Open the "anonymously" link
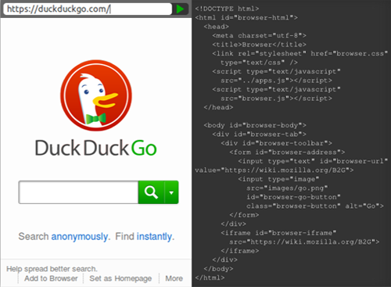Image resolution: width=391 pixels, height=287 pixels. pyautogui.click(x=80, y=237)
